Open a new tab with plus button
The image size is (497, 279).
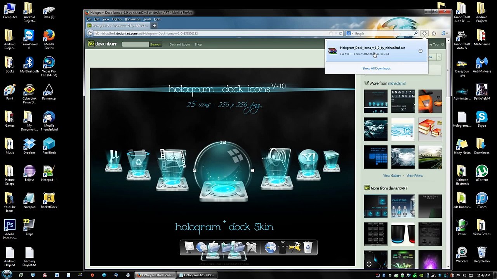click(x=154, y=26)
